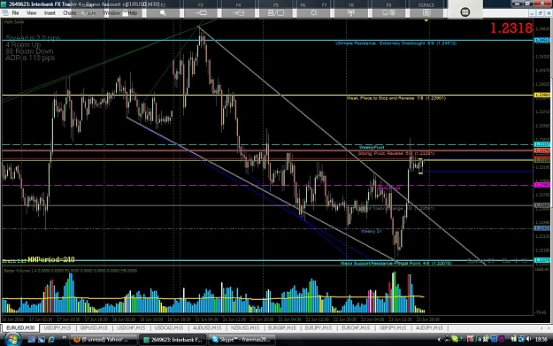The width and height of the screenshot is (553, 346).
Task: Switch to the USDCAD,M15 chart tab
Action: coord(169,328)
